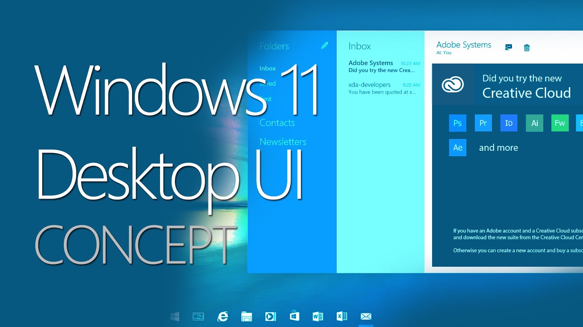Open Task View from the taskbar
This screenshot has width=583, height=327.
pos(198,316)
